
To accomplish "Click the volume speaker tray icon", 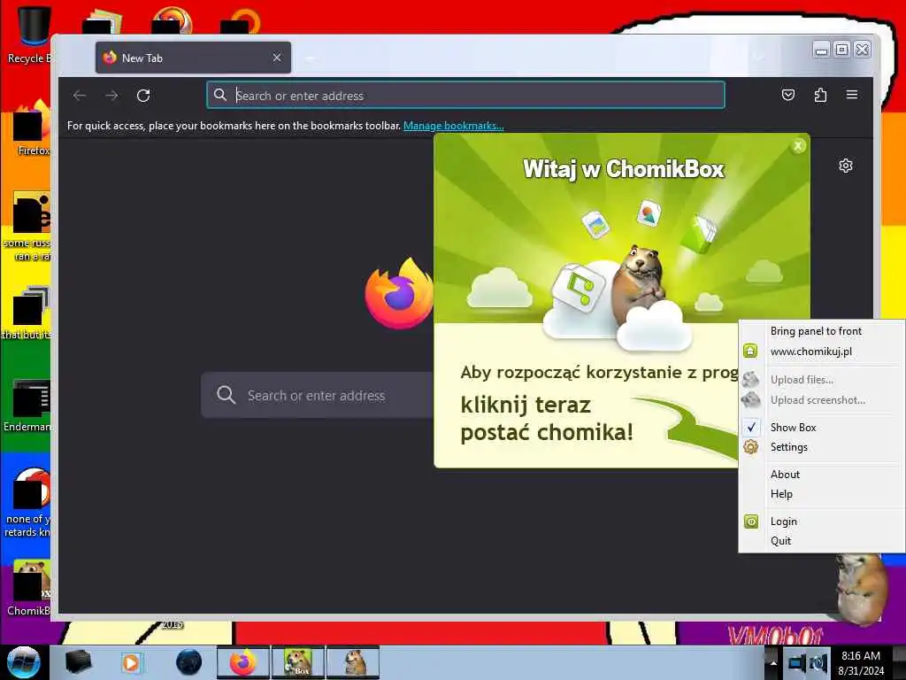I will (818, 663).
